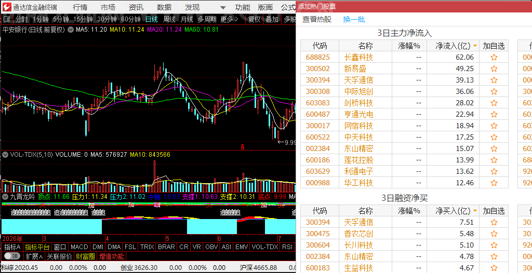Star 东山精密 in 3日主力净流入 table
Viewport: 532px width, 273px height.
[494, 148]
